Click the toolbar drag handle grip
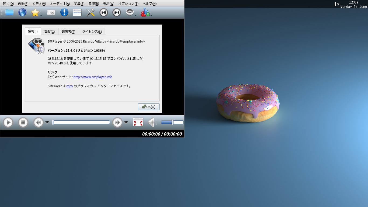 [2, 12]
